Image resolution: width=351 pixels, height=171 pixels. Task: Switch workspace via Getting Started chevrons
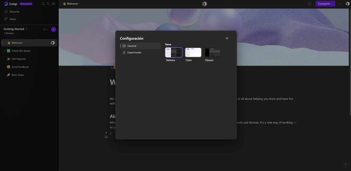coord(27,29)
